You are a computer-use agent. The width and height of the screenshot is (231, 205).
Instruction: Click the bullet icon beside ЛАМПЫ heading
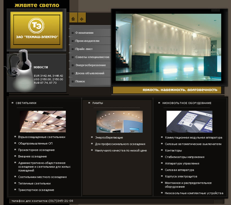(x=89, y=103)
